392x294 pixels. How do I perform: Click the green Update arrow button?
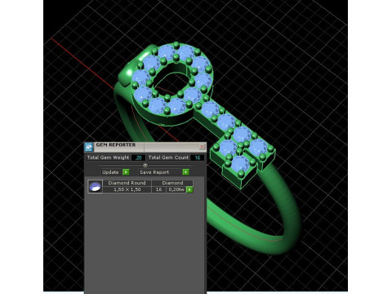126,172
